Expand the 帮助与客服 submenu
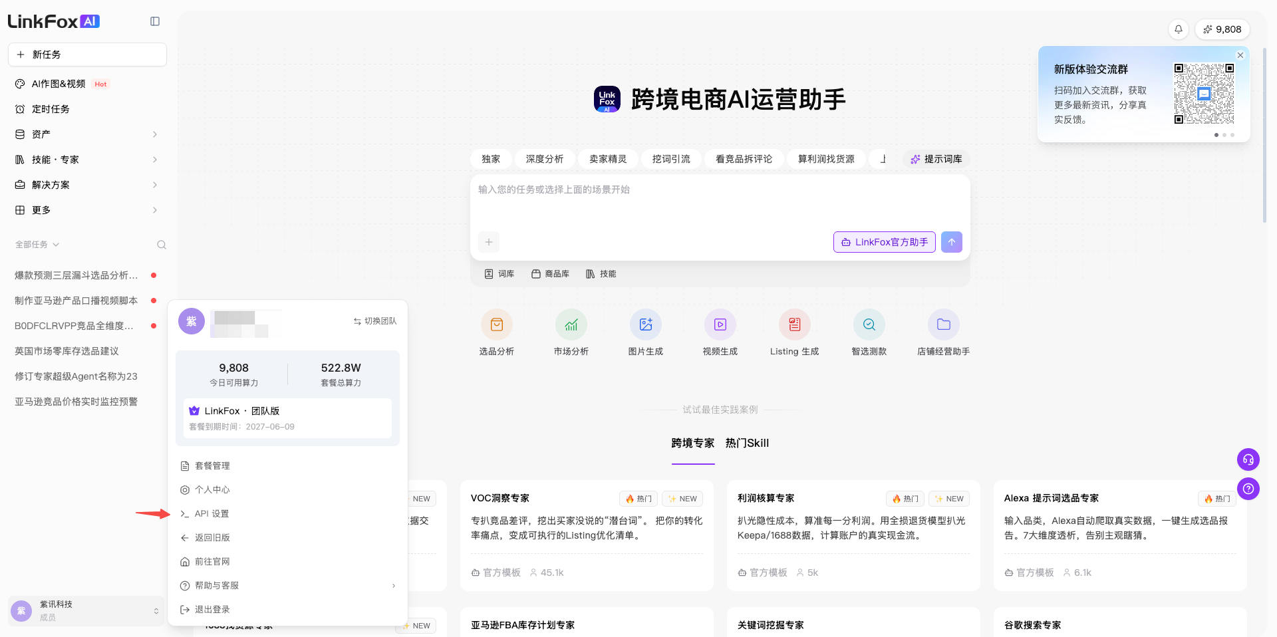 [287, 586]
